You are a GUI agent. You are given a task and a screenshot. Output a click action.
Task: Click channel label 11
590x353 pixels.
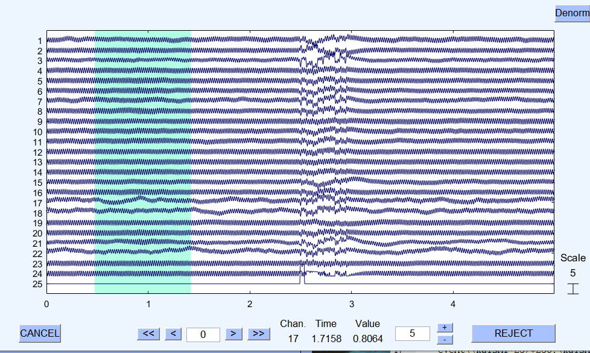tap(37, 142)
